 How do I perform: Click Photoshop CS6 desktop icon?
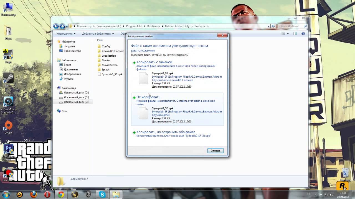(8, 152)
